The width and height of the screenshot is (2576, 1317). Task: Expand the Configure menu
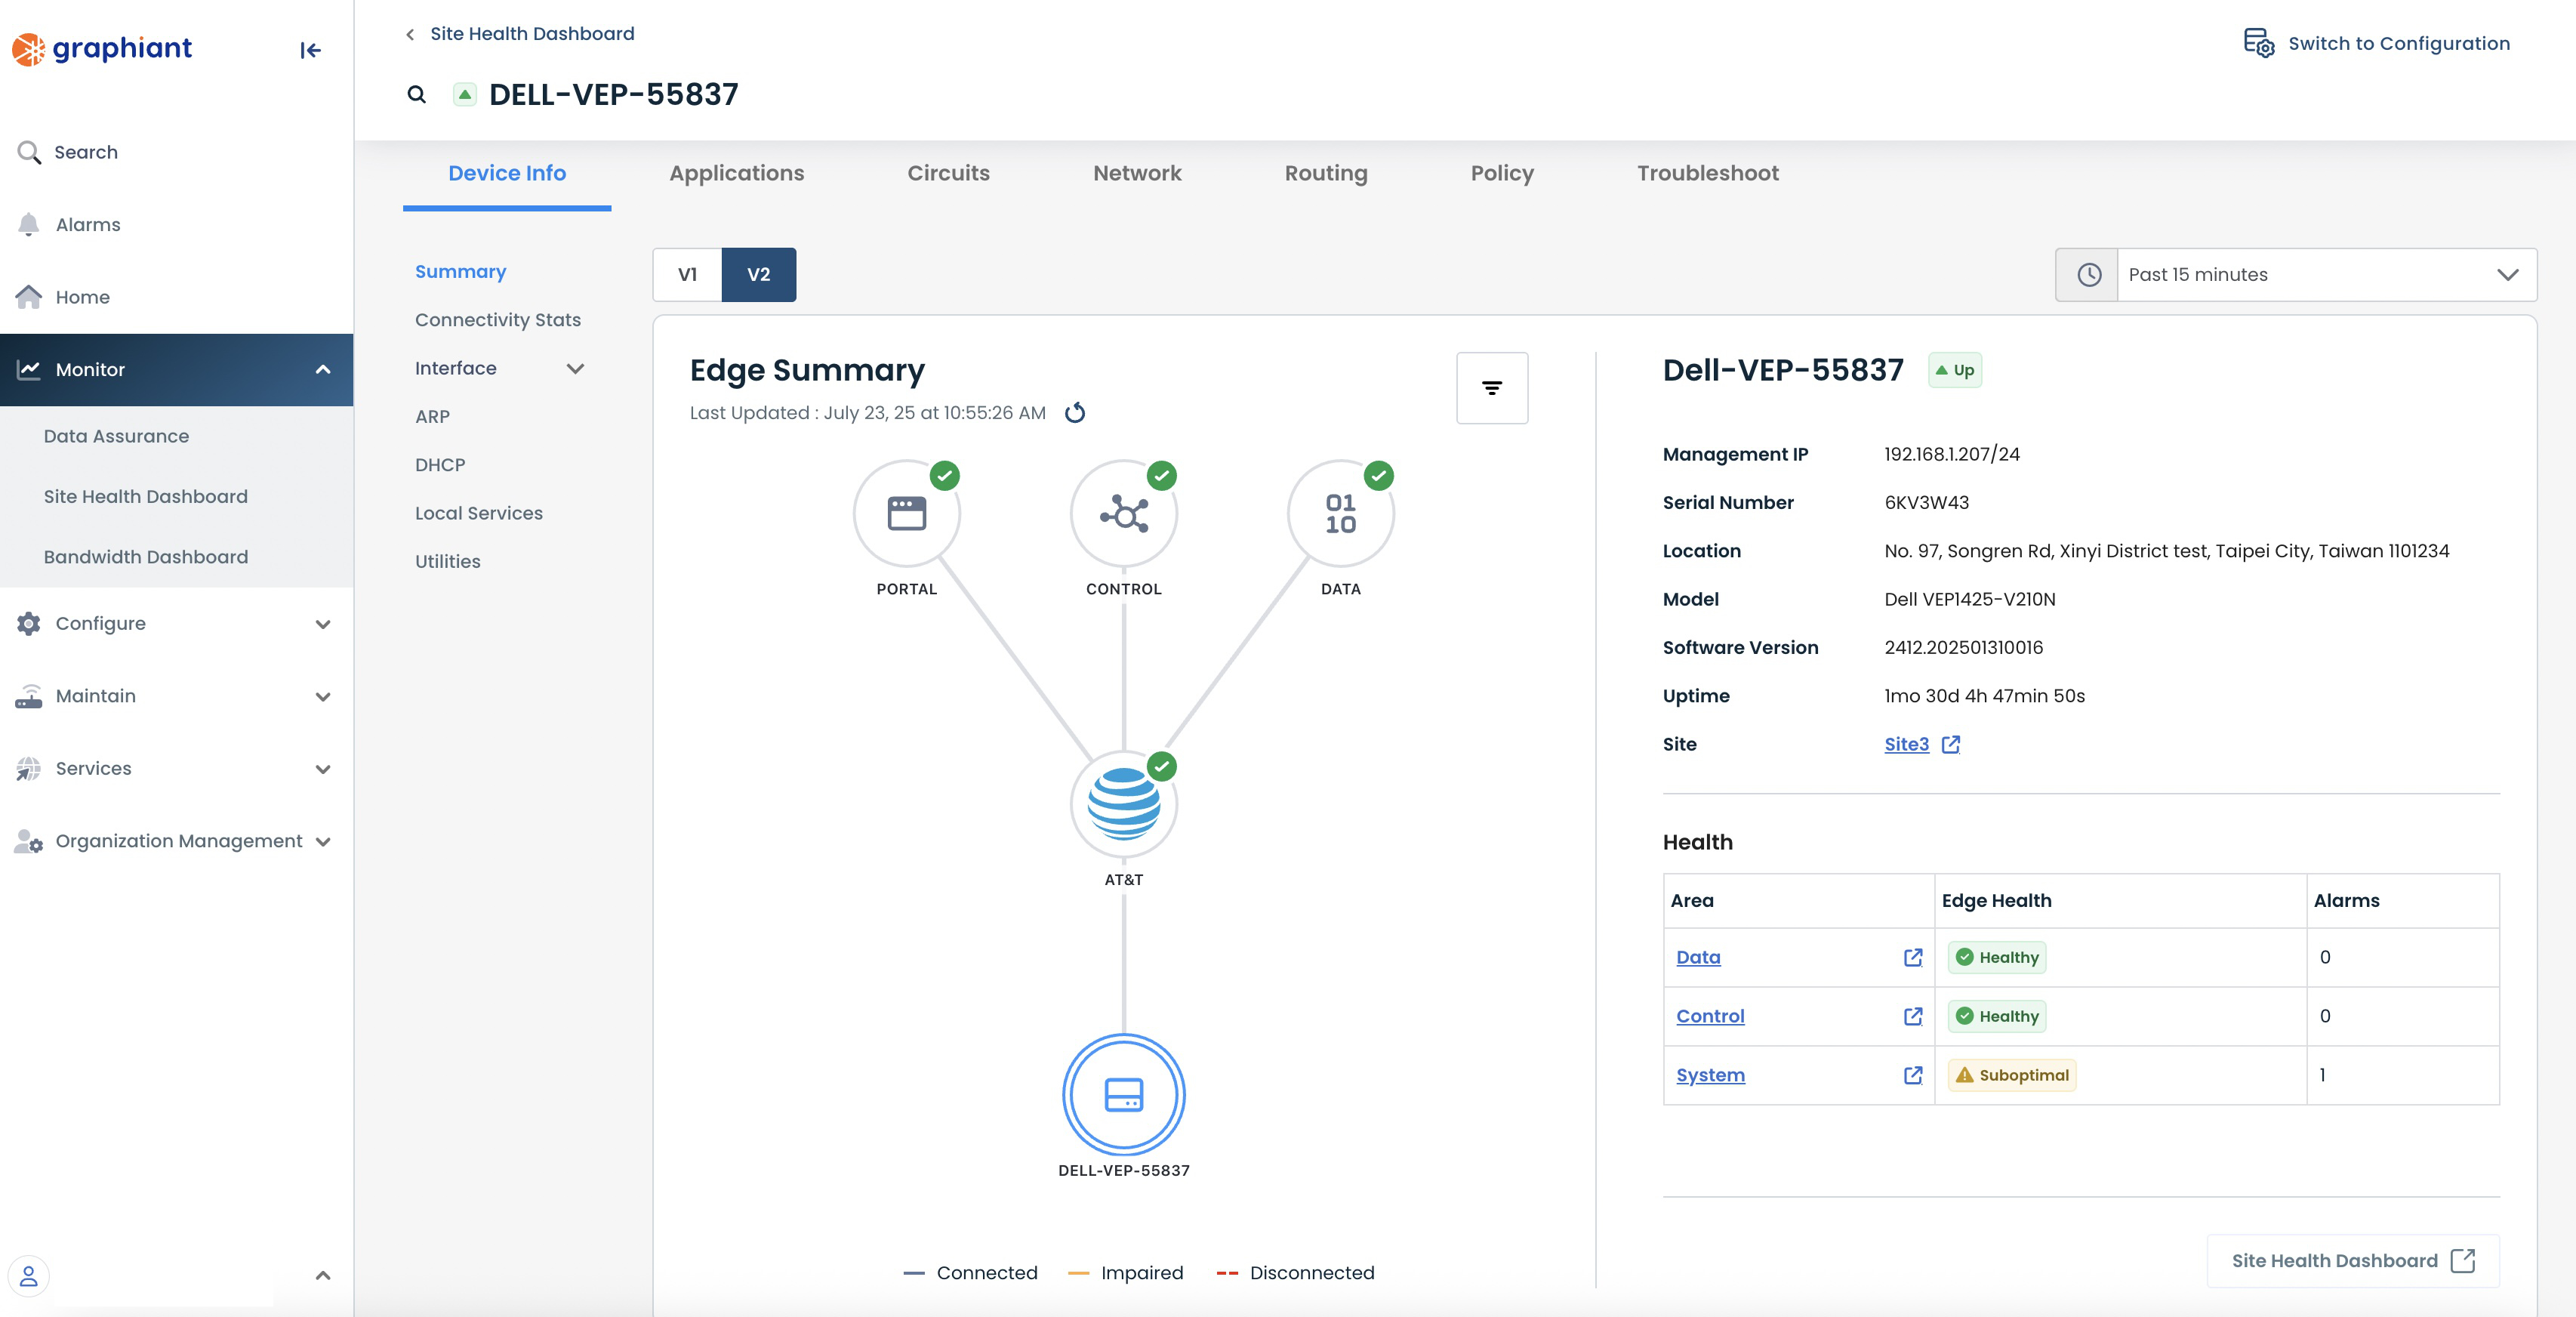(x=323, y=624)
